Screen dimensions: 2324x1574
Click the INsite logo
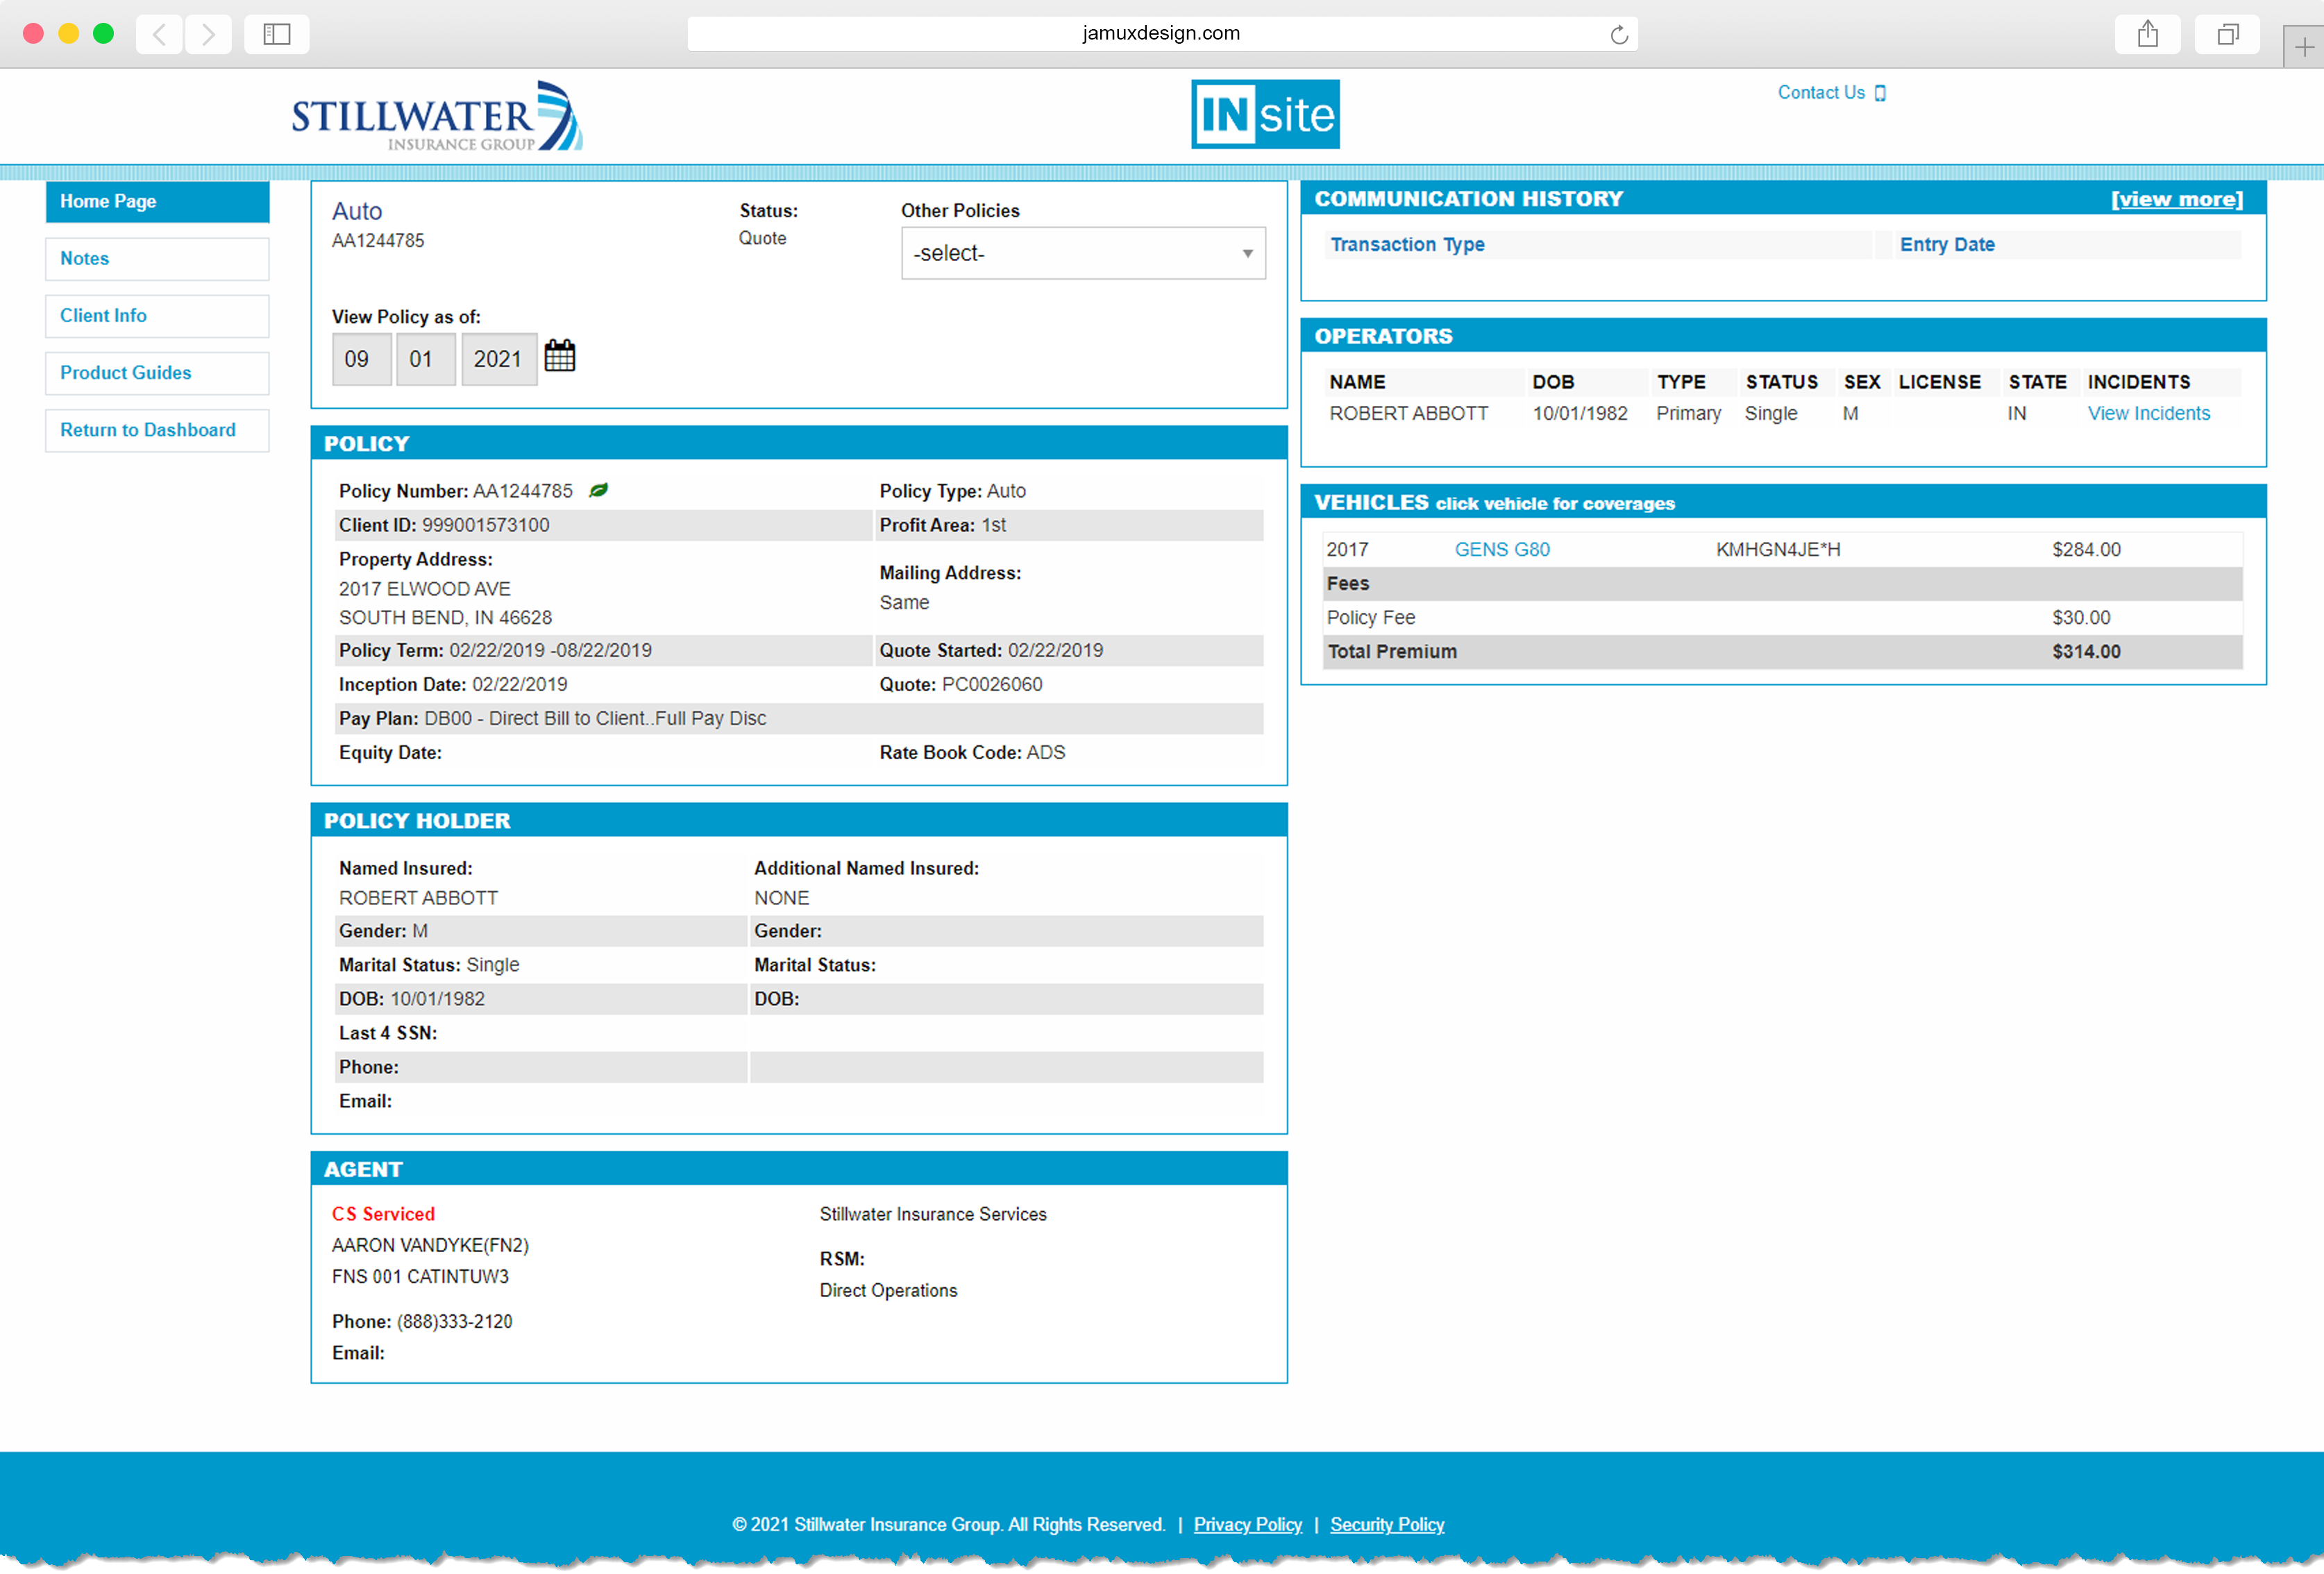pyautogui.click(x=1265, y=114)
